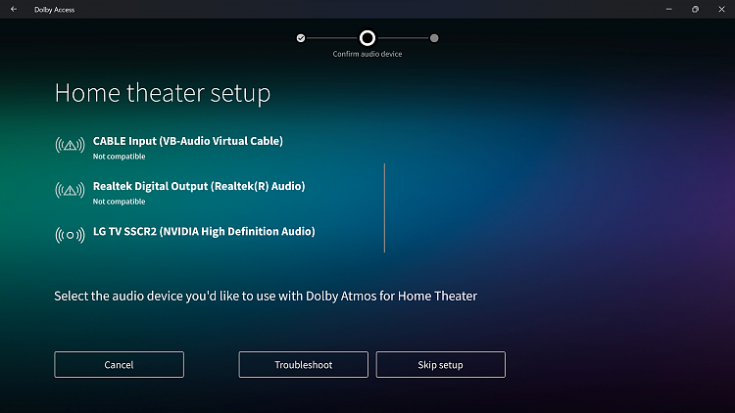Click Skip setup button
Screen dimensions: 735x413
(x=441, y=364)
